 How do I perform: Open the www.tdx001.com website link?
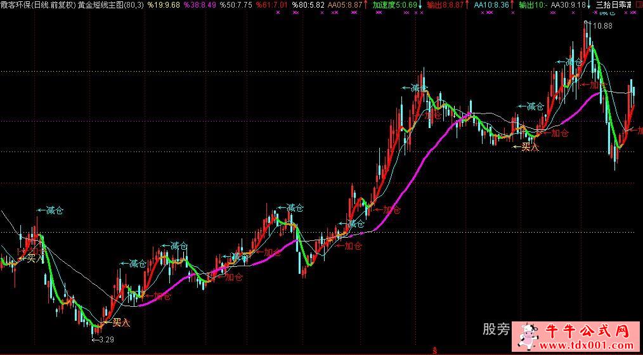coord(592,345)
